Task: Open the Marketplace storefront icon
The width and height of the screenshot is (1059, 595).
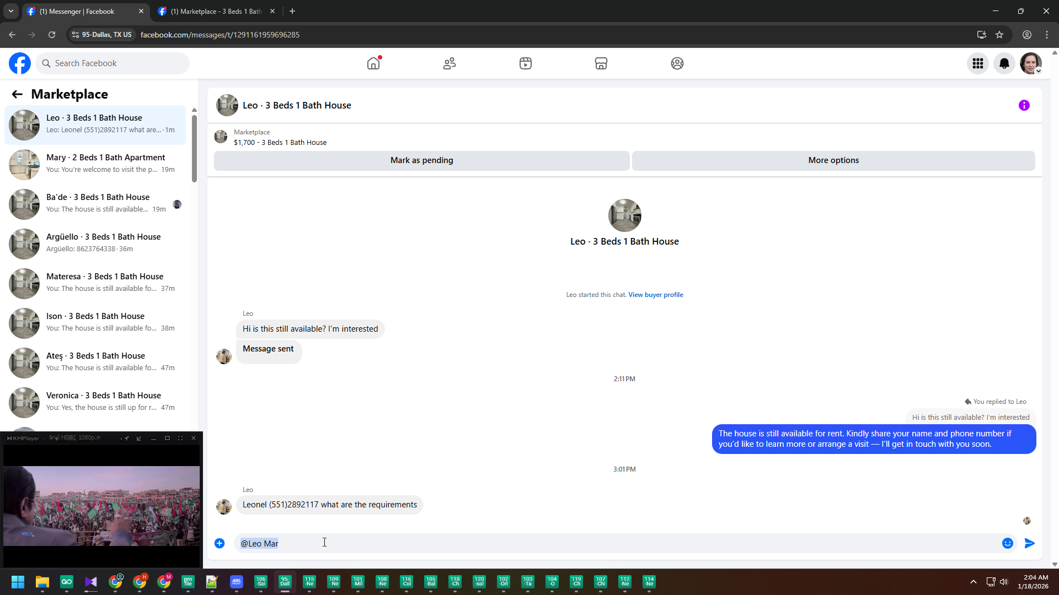Action: (x=601, y=63)
